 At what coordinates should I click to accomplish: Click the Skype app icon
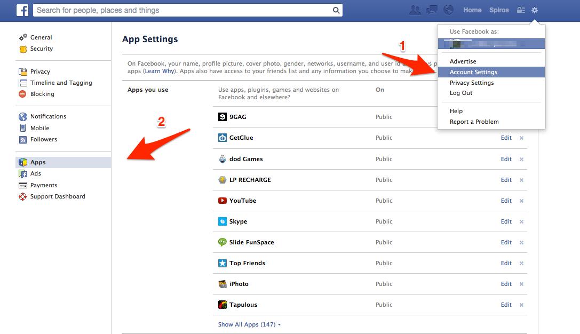click(x=223, y=221)
